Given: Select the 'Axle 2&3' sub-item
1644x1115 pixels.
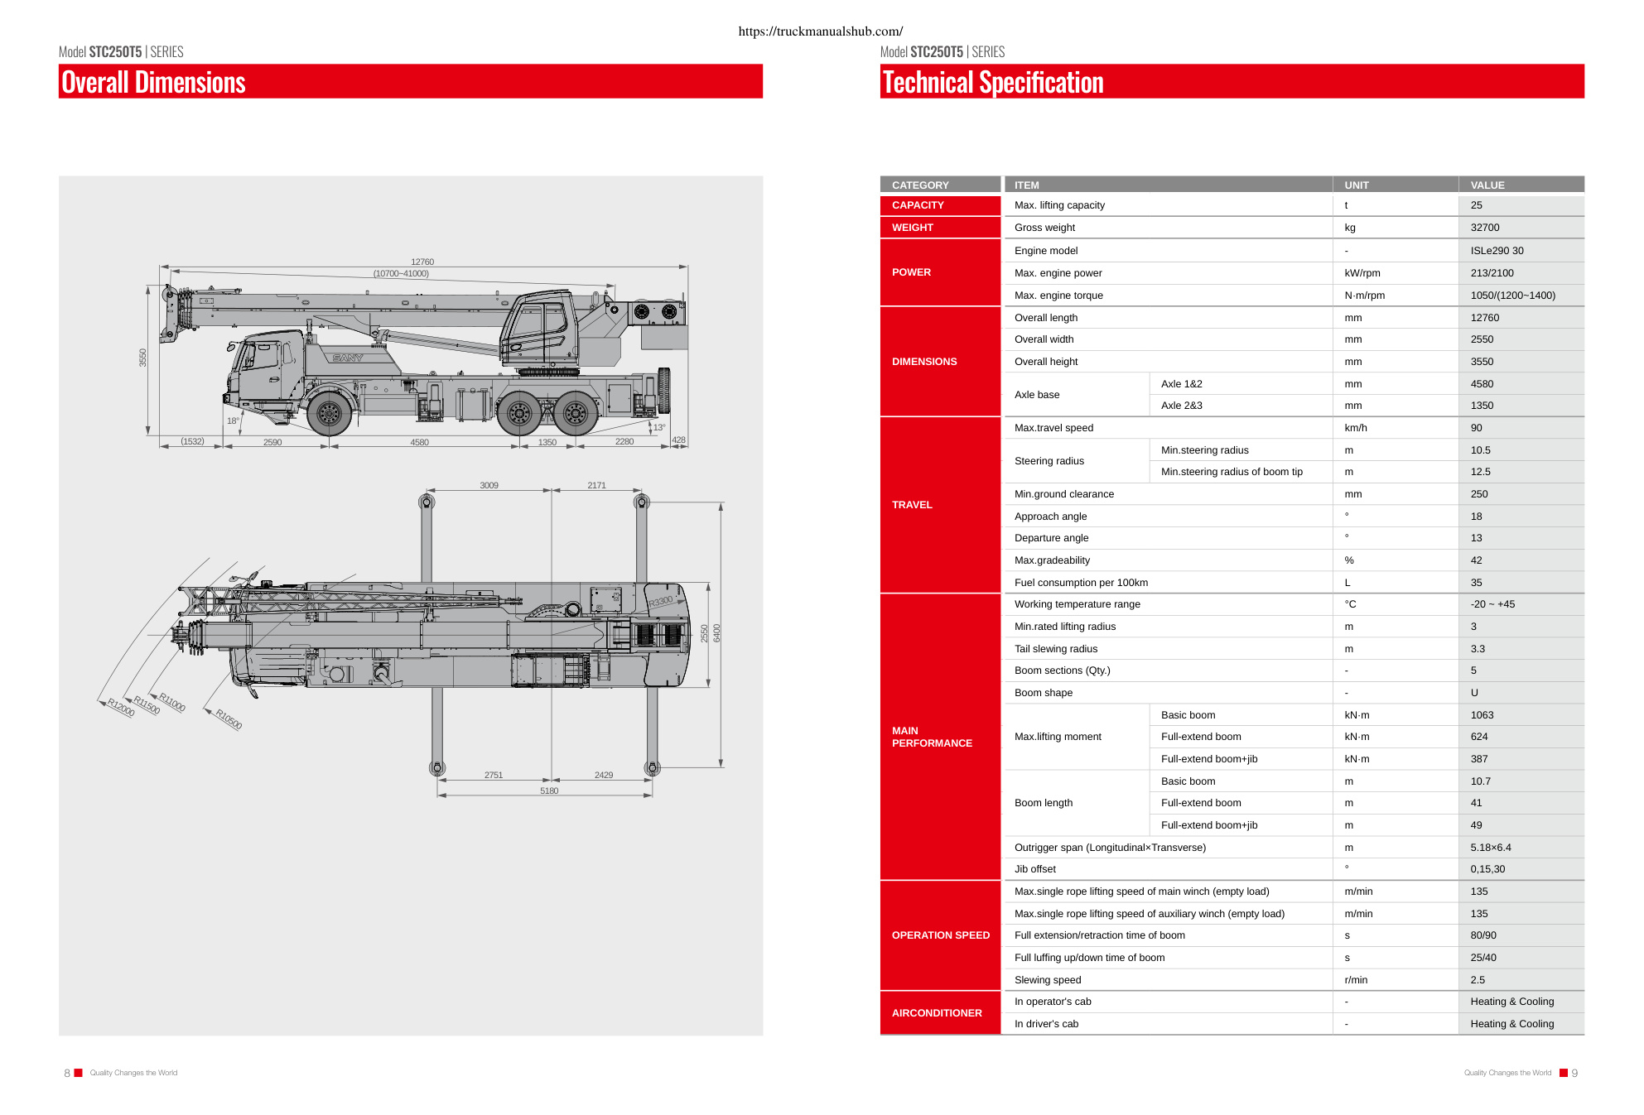Looking at the screenshot, I should coord(1181,406).
